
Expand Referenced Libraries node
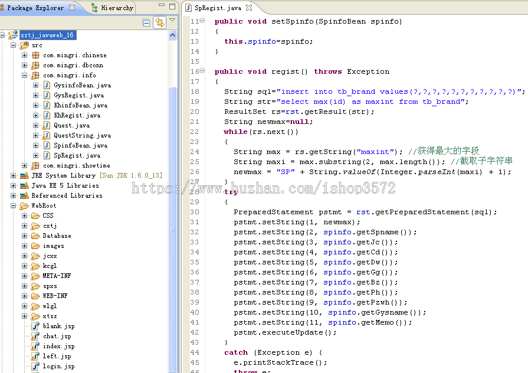(13, 195)
